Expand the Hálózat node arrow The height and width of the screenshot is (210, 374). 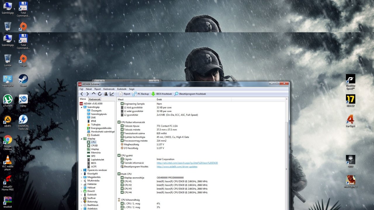[x=81, y=188]
